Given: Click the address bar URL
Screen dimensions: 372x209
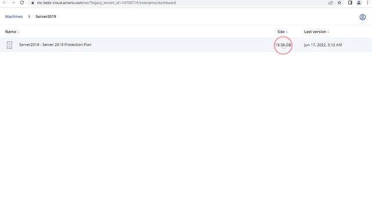Looking at the screenshot, I should 106,3.
